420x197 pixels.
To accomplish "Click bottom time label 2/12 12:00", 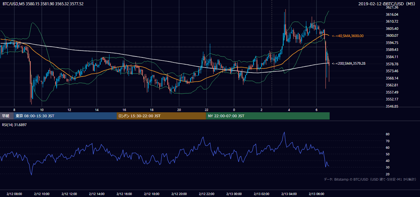I will coord(69,194).
